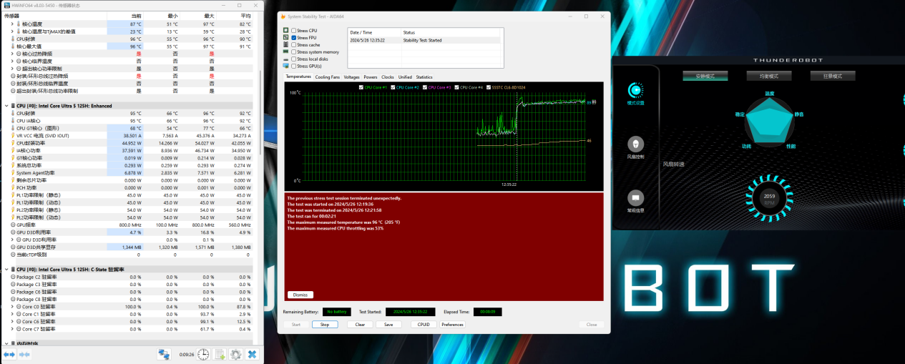Expand the 核心温度 tree row
The width and height of the screenshot is (905, 364).
point(12,24)
